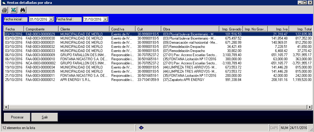Expand the Fecha inicial date dropdown
314x132 pixels.
coord(51,19)
